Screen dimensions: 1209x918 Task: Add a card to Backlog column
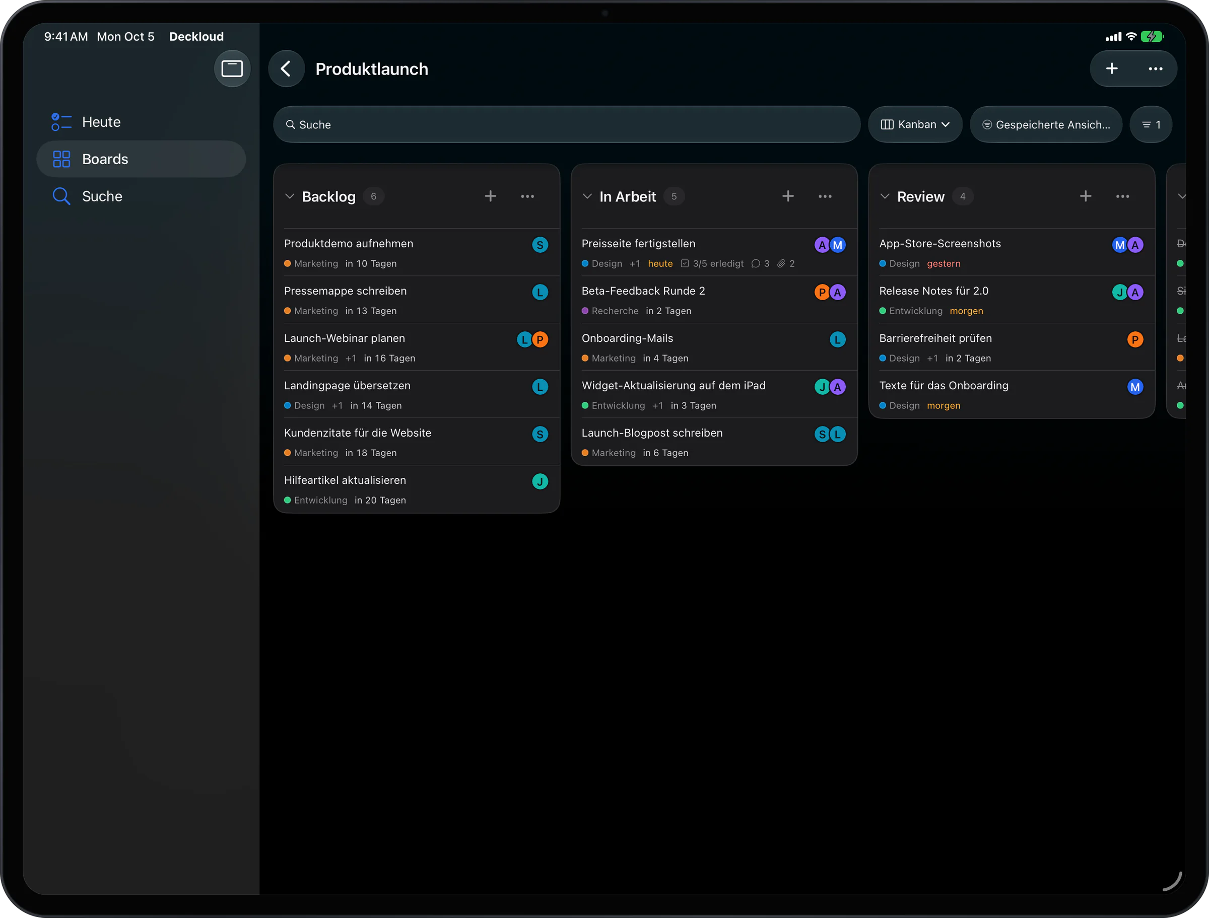click(490, 196)
